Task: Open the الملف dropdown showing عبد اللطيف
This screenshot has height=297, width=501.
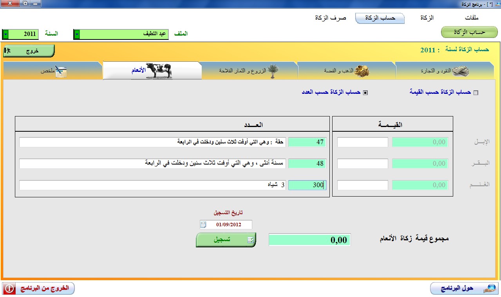Action: tap(77, 34)
